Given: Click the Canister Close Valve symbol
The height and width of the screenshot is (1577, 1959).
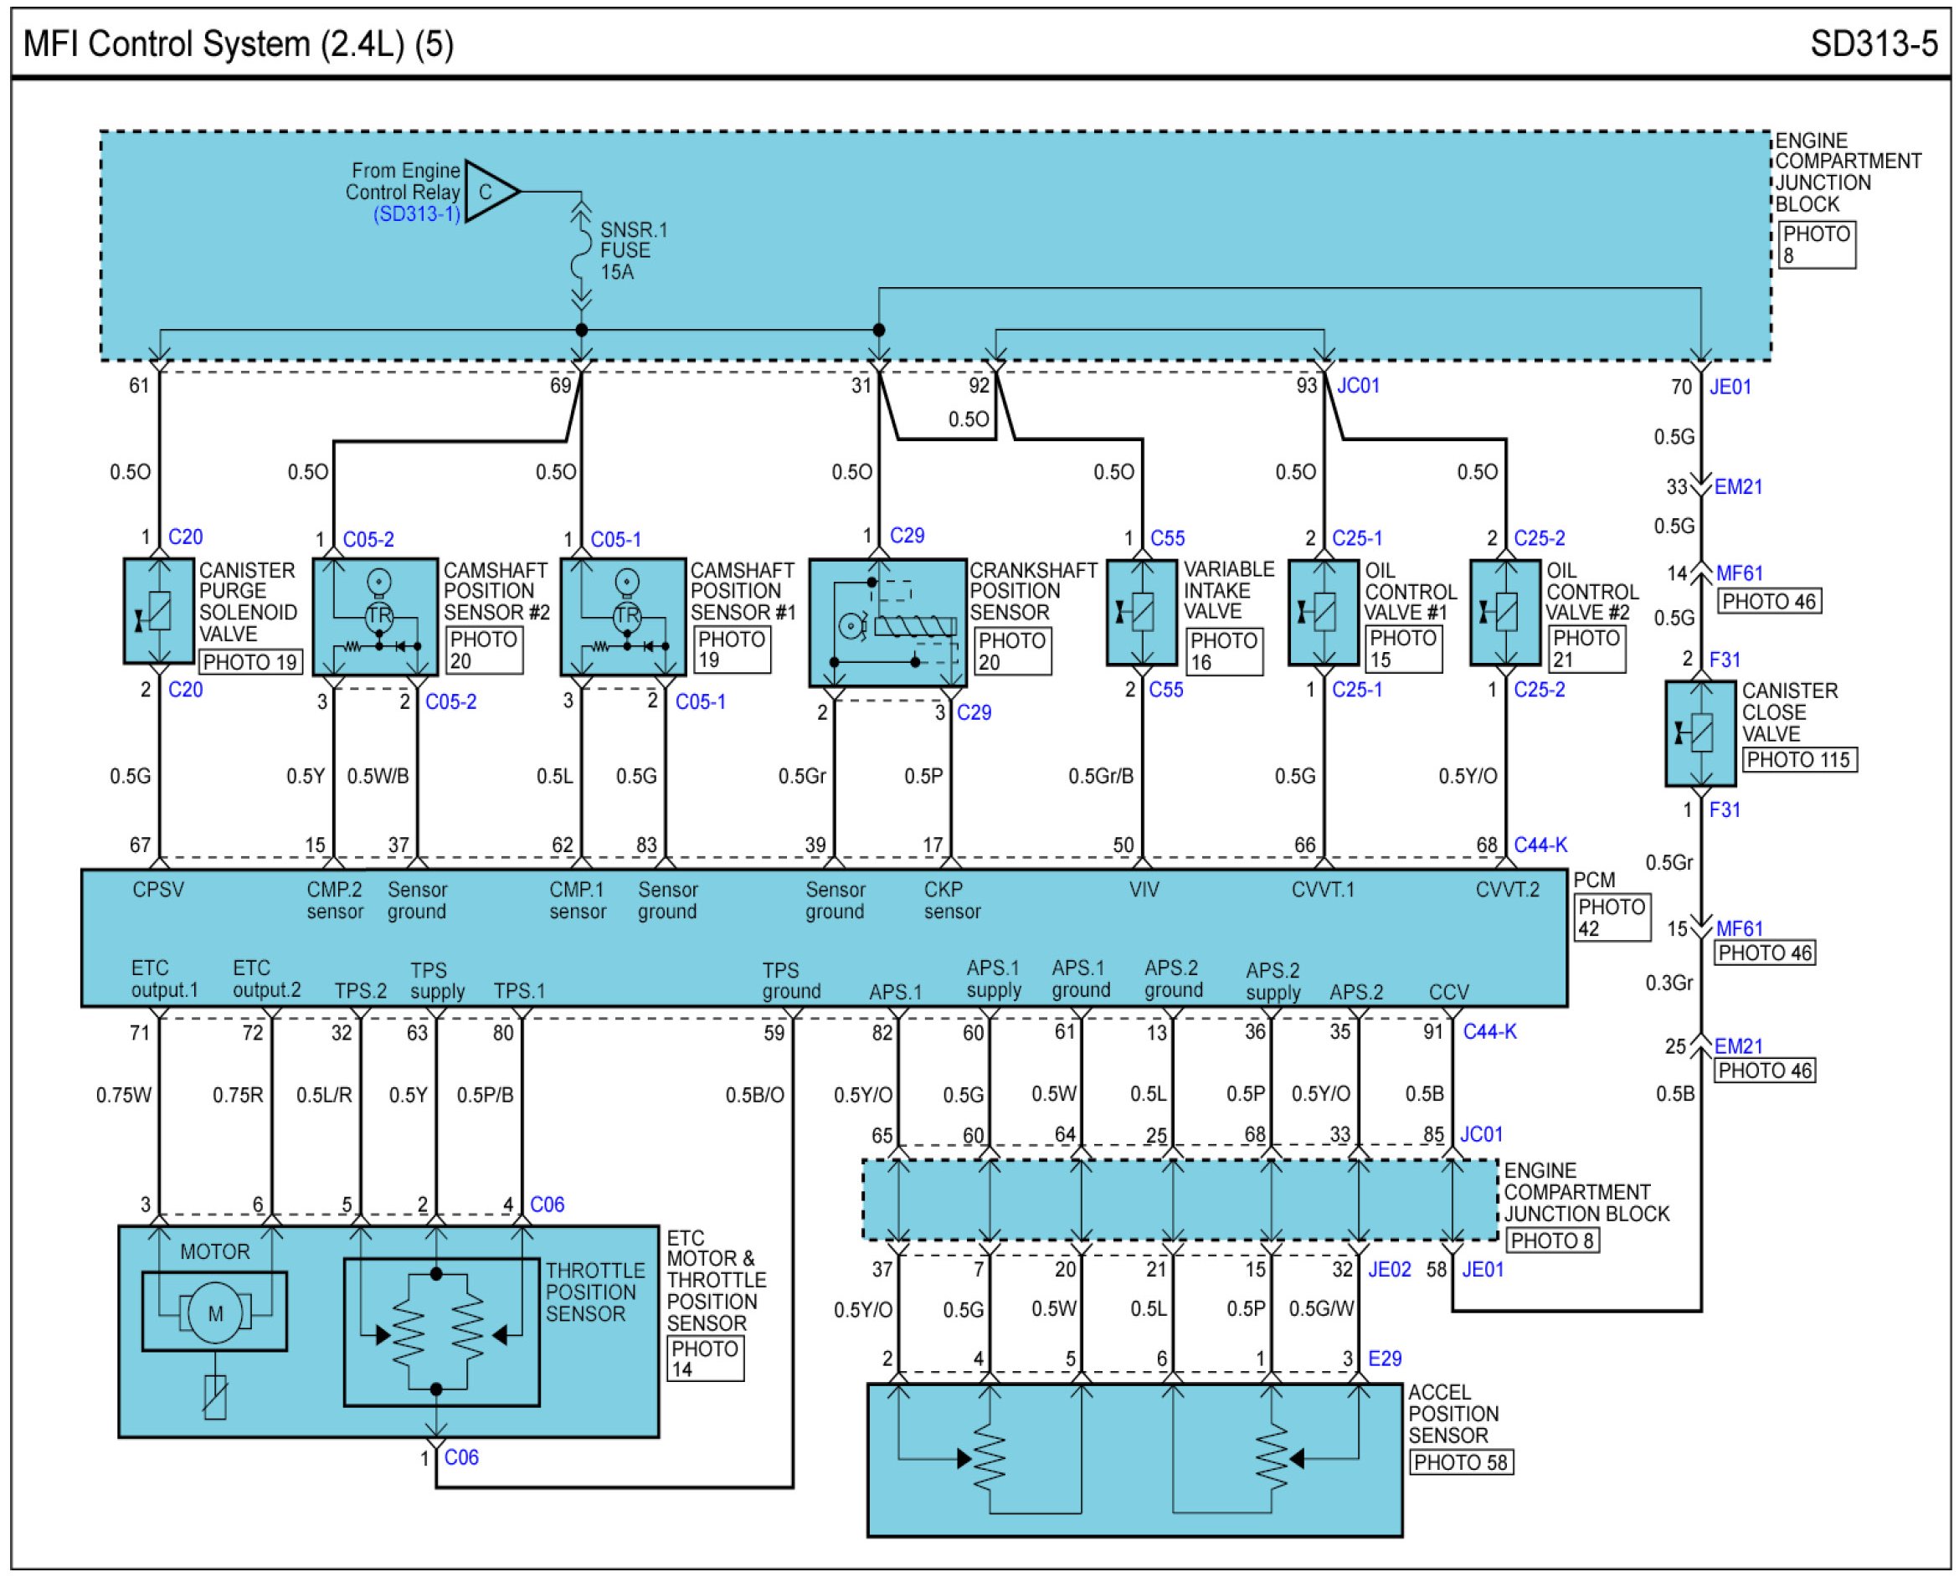Looking at the screenshot, I should (x=1700, y=733).
